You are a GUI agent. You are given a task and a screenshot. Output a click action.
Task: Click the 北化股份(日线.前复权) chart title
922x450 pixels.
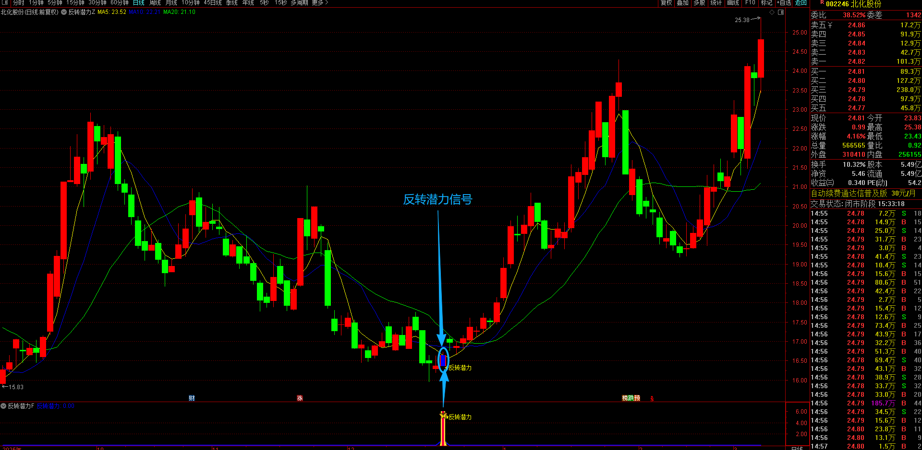tap(30, 12)
